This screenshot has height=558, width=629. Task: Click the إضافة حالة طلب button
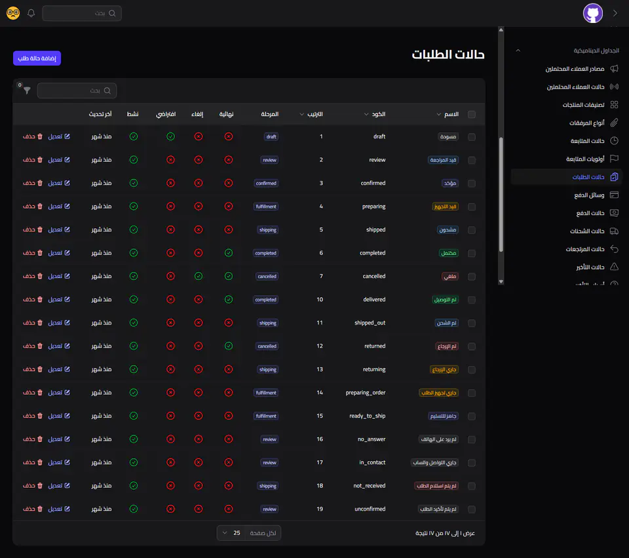click(37, 58)
